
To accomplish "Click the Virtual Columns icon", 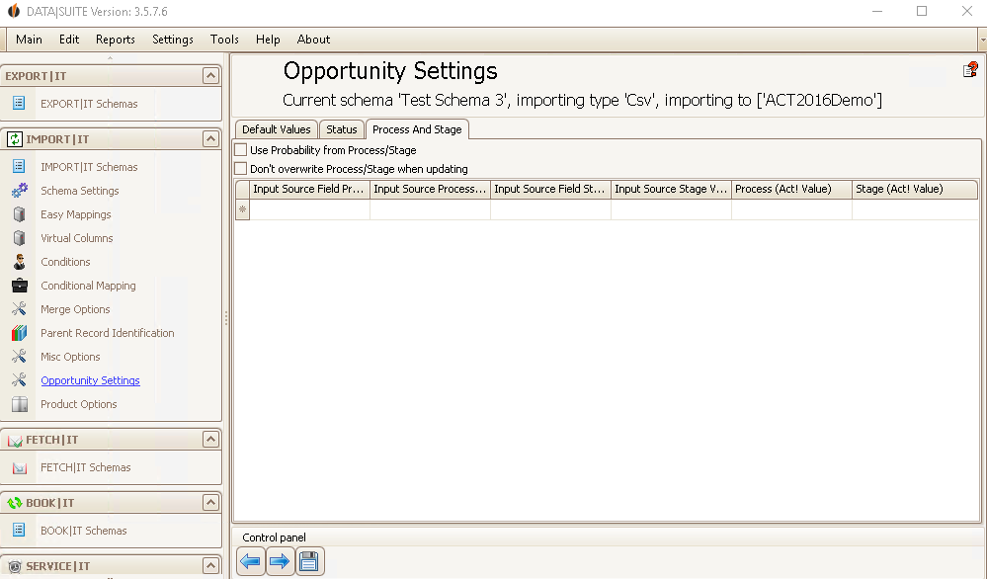I will click(20, 238).
